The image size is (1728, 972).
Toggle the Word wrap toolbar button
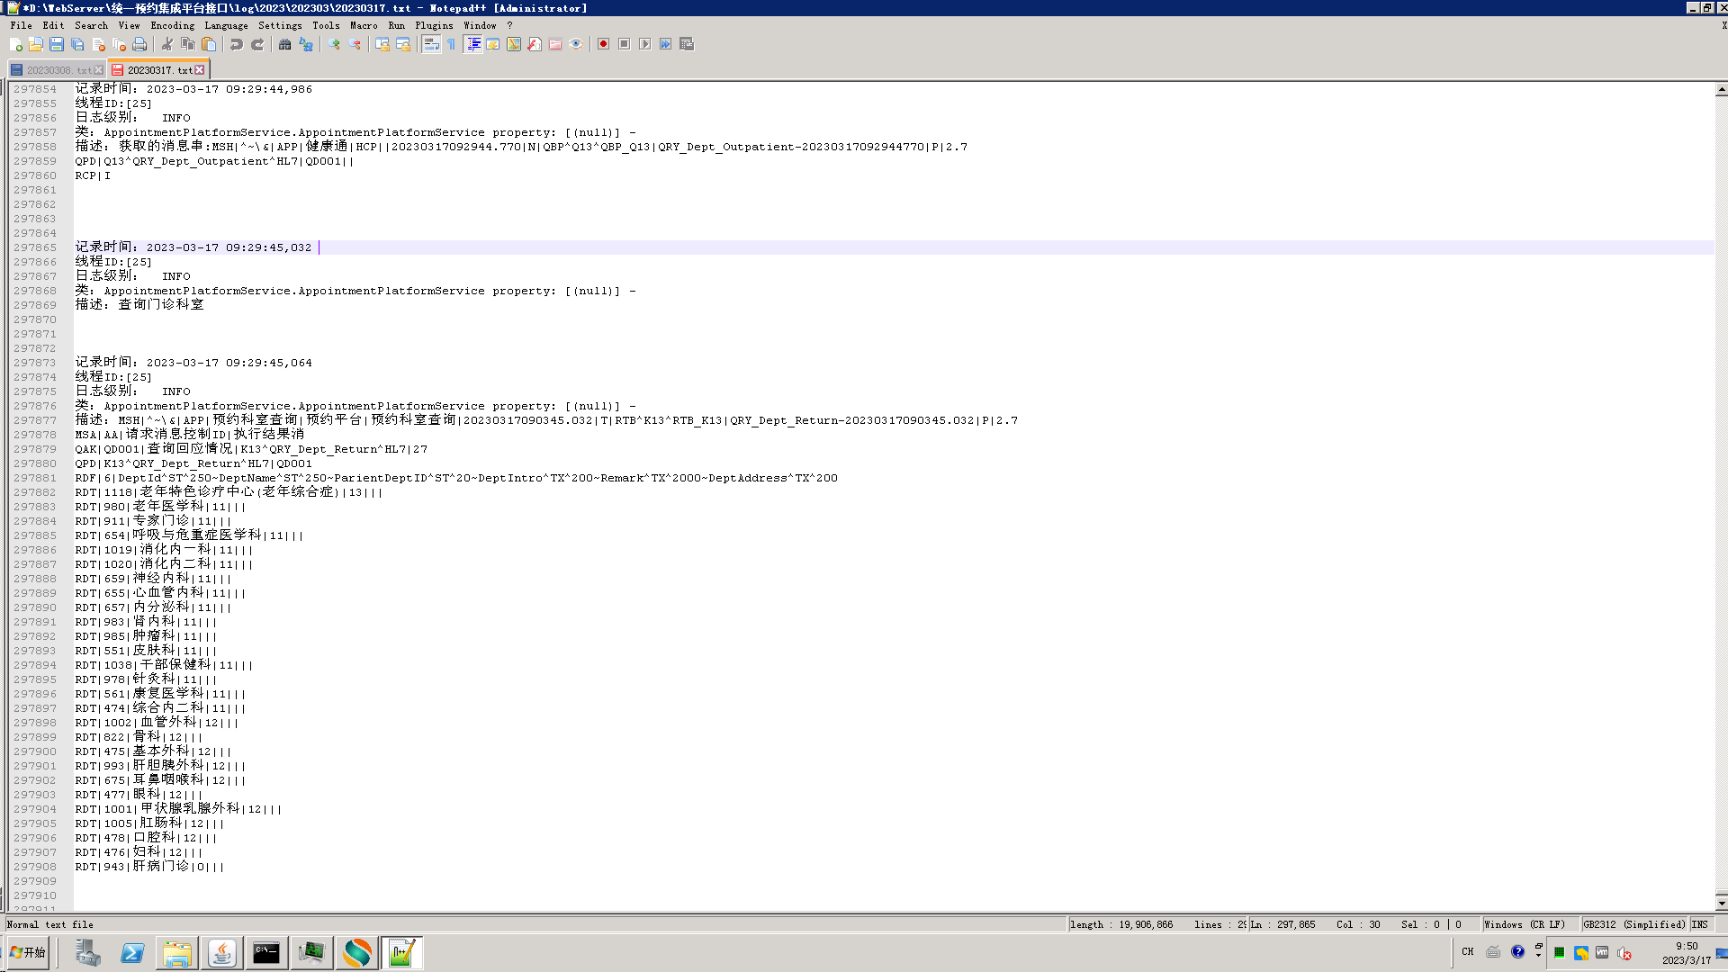[431, 44]
